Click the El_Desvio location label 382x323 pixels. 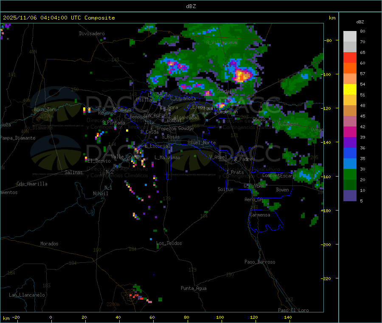pos(99,161)
